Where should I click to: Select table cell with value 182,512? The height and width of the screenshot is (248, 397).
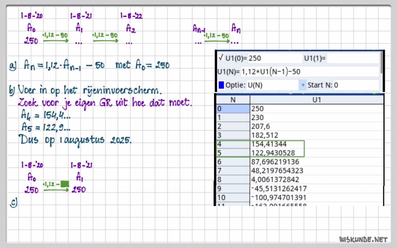(x=317, y=135)
